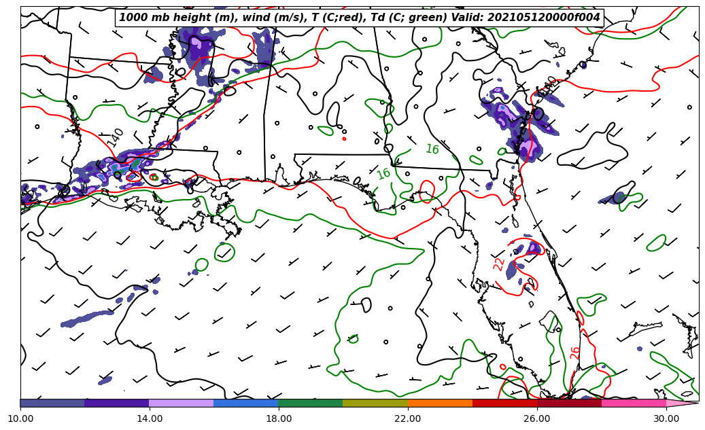Click the orange 22–24 colorbar segment

(440, 403)
